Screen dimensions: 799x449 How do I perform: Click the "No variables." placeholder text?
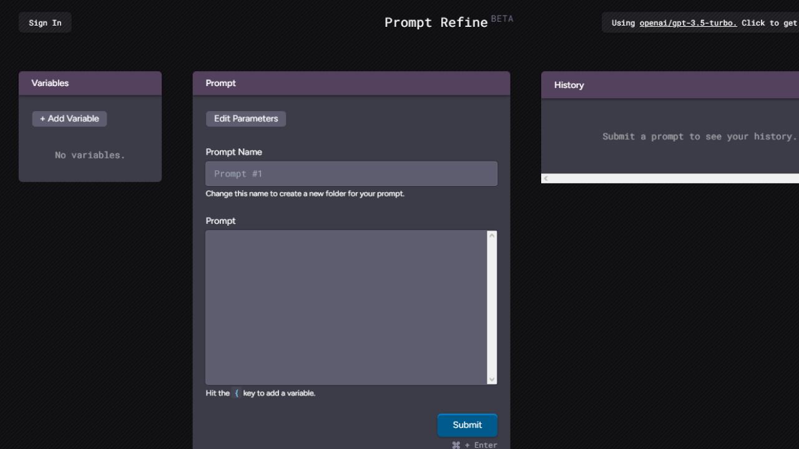coord(90,155)
